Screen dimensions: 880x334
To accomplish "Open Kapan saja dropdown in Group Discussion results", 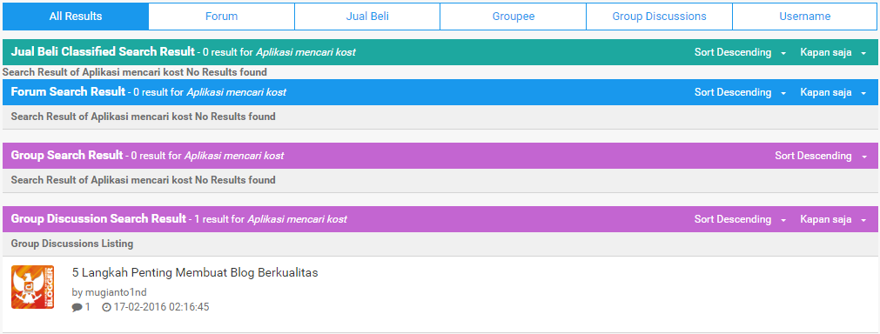I will 833,219.
